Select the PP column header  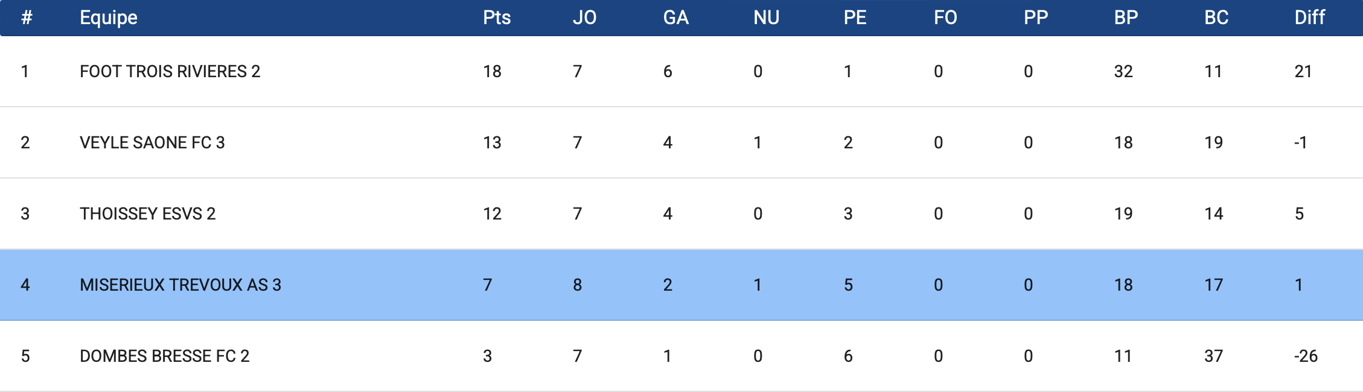1036,17
